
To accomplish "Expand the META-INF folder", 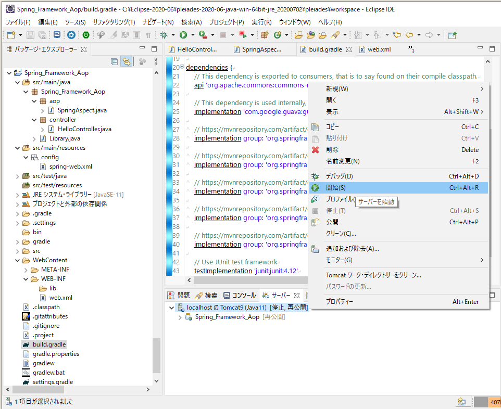I will click(x=26, y=270).
